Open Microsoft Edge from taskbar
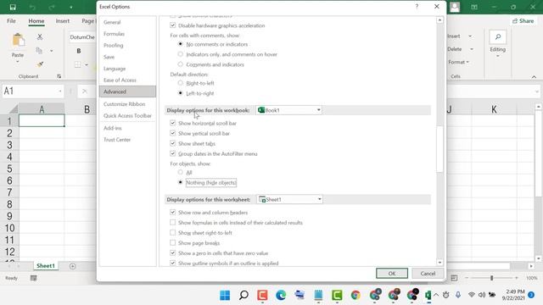Screen dimensions: 543x305 pyautogui.click(x=281, y=295)
